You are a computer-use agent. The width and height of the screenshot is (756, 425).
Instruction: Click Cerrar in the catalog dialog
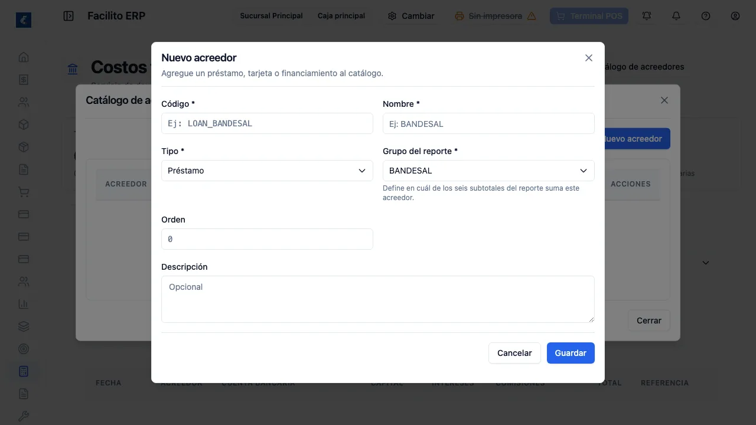pyautogui.click(x=649, y=321)
